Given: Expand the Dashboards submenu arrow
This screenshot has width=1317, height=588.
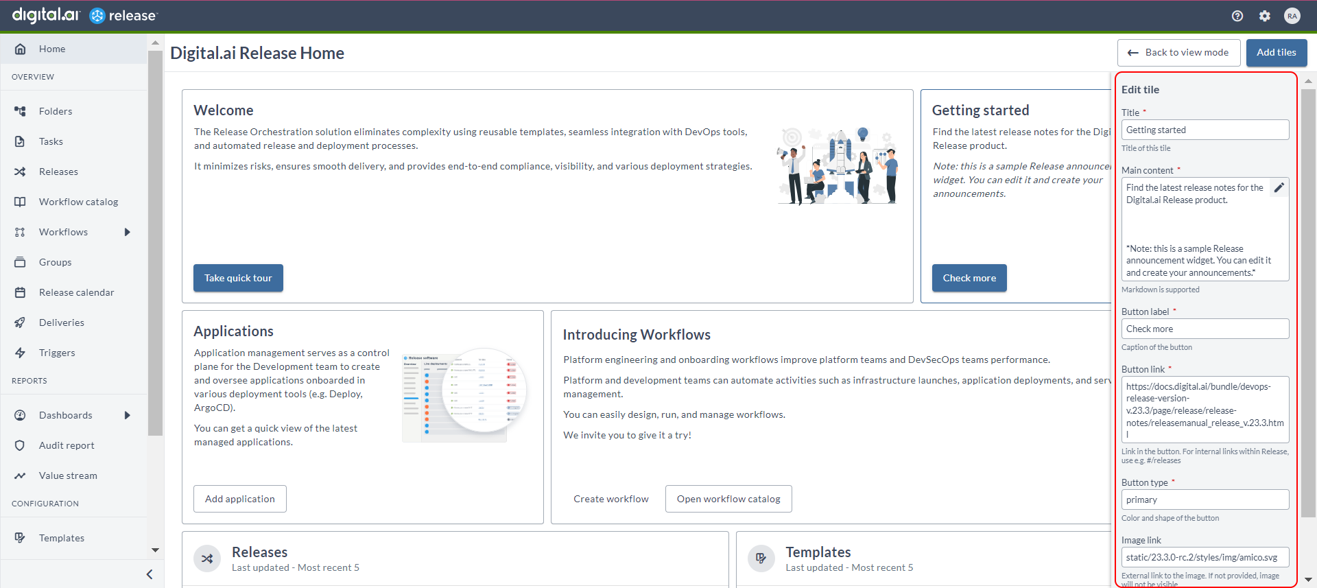Looking at the screenshot, I should (x=128, y=415).
